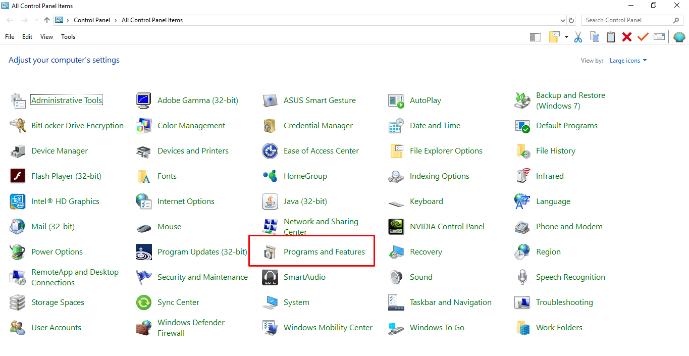Image resolution: width=689 pixels, height=356 pixels.
Task: Open the recent locations dropdown arrow
Action: [x=36, y=20]
